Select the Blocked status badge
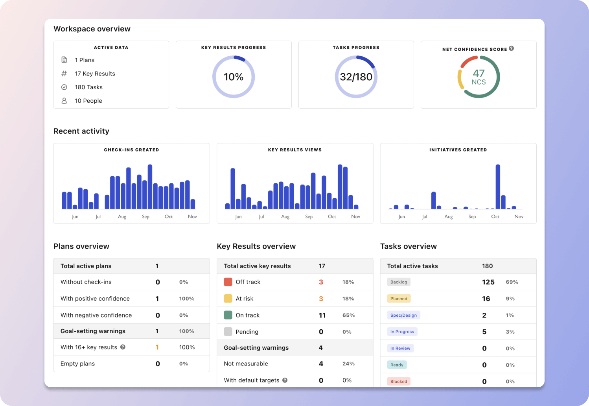 point(398,381)
